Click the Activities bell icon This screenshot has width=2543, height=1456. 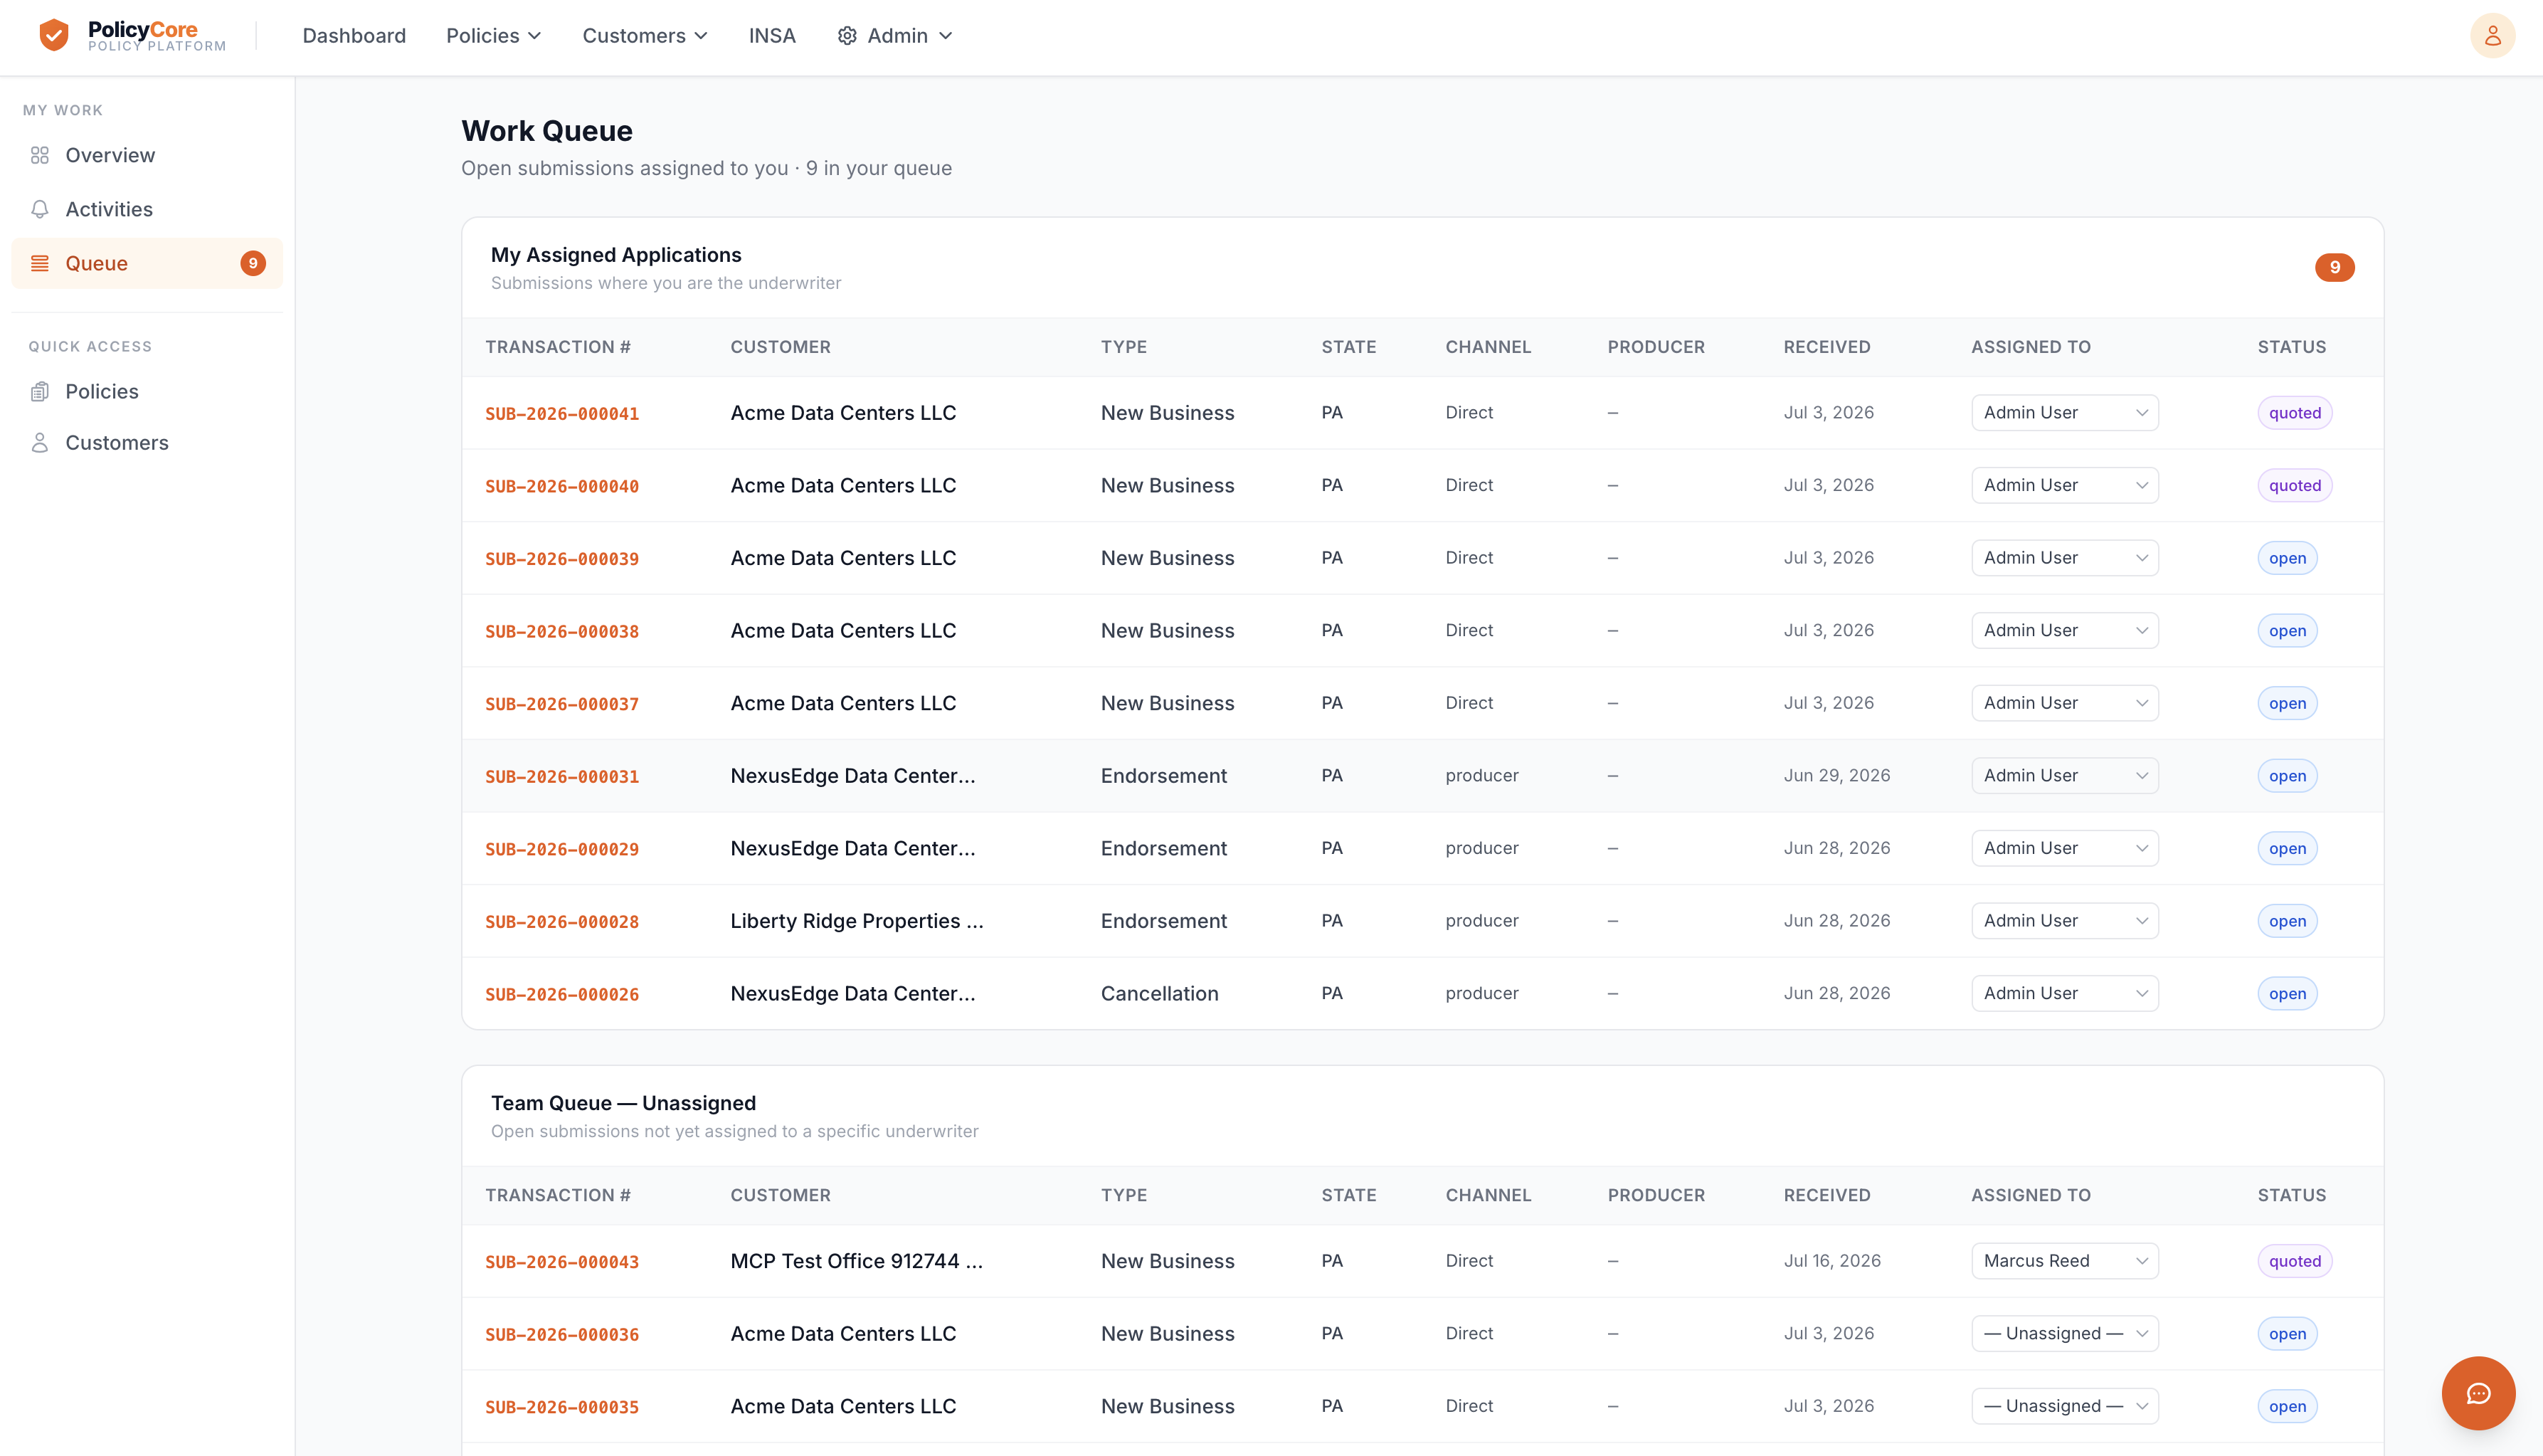pyautogui.click(x=40, y=209)
